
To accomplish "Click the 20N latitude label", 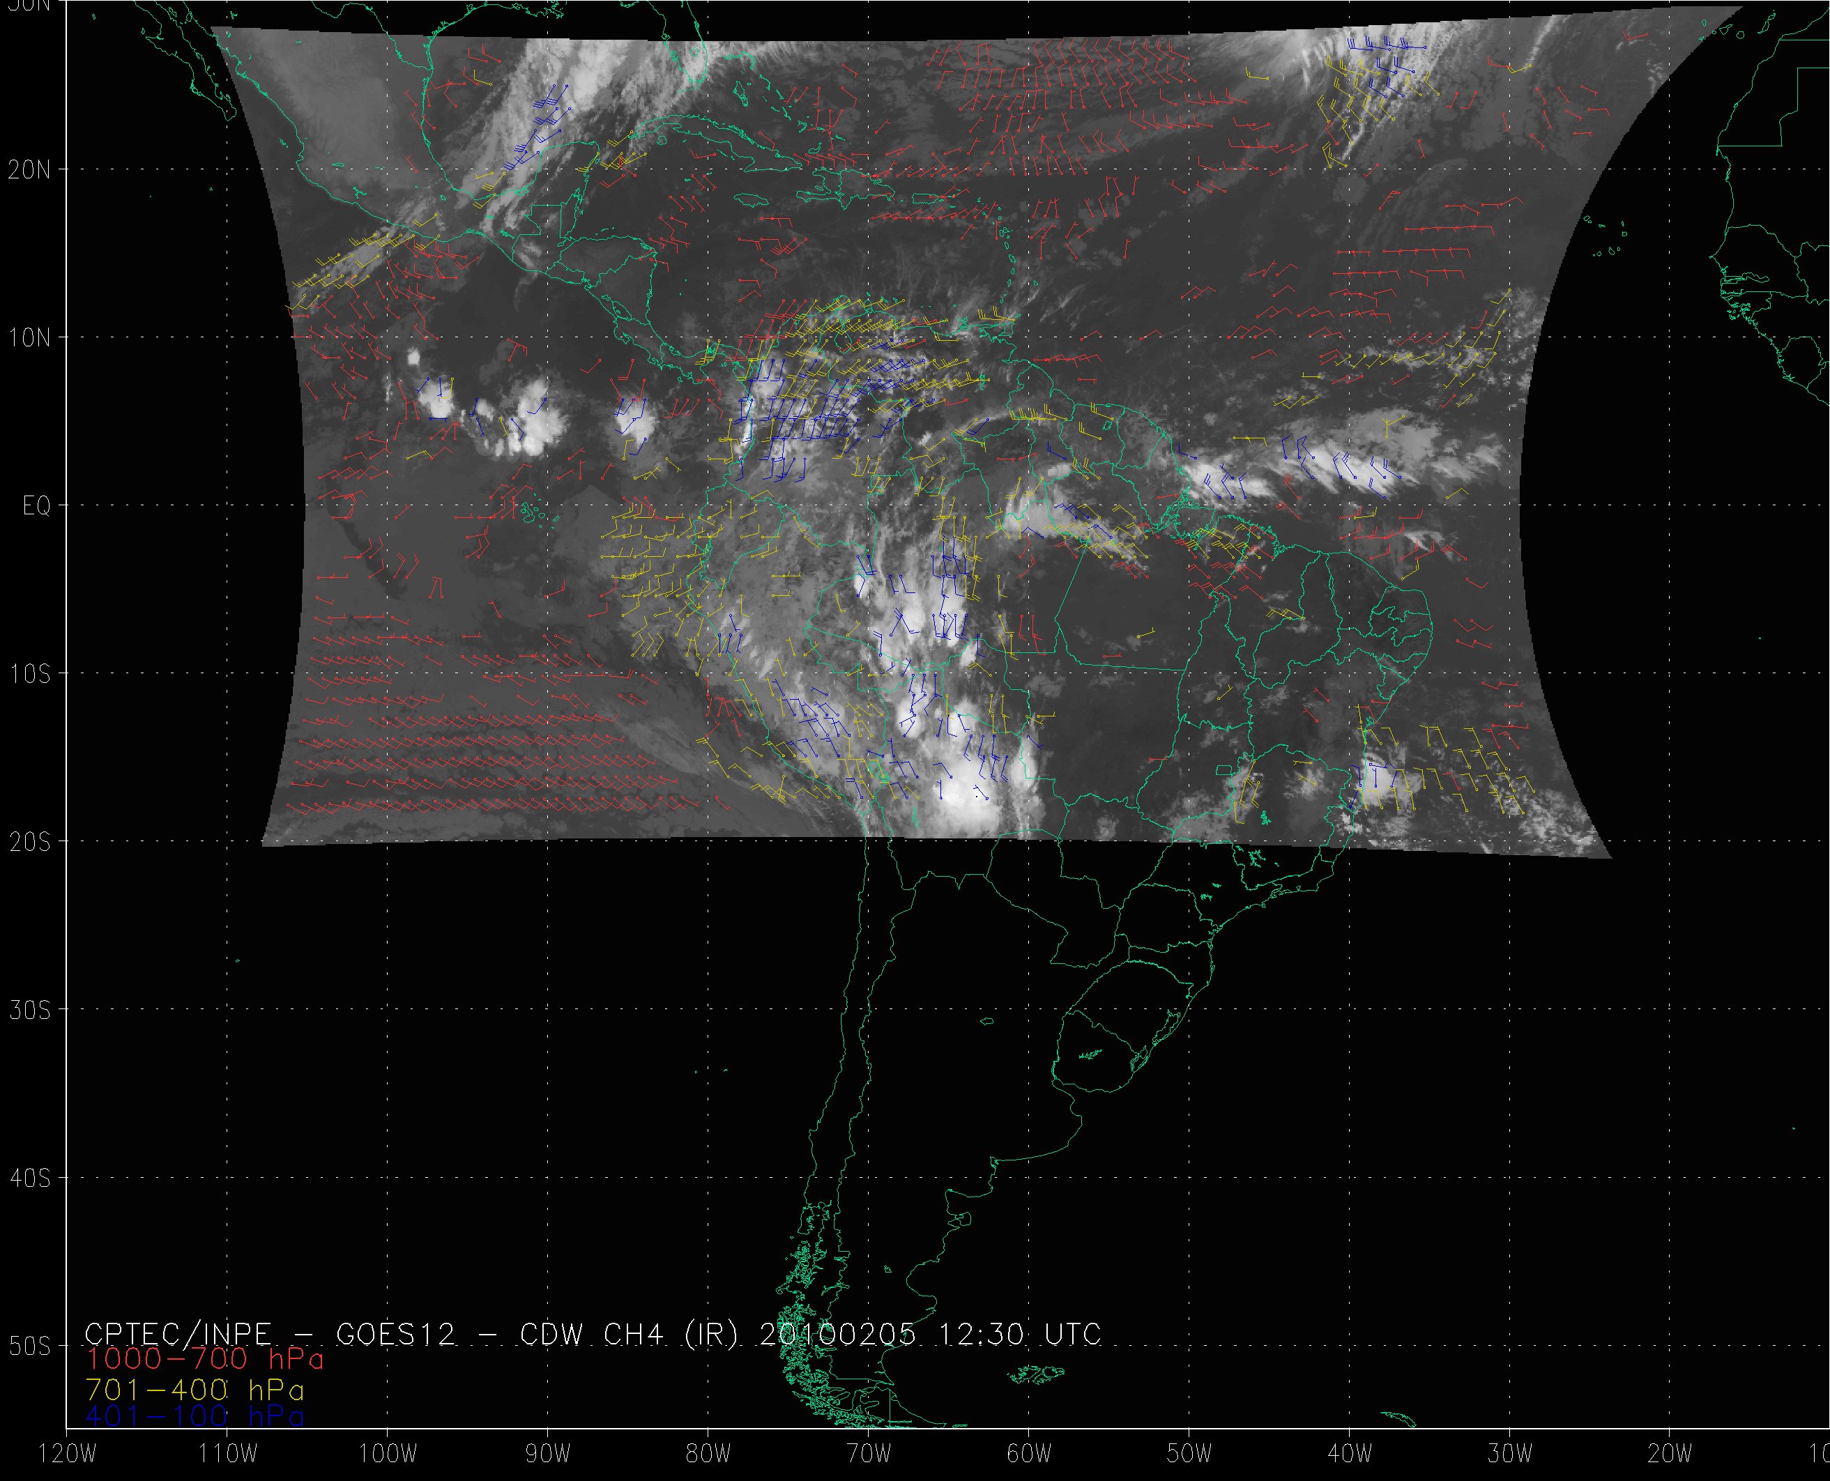I will (x=30, y=170).
